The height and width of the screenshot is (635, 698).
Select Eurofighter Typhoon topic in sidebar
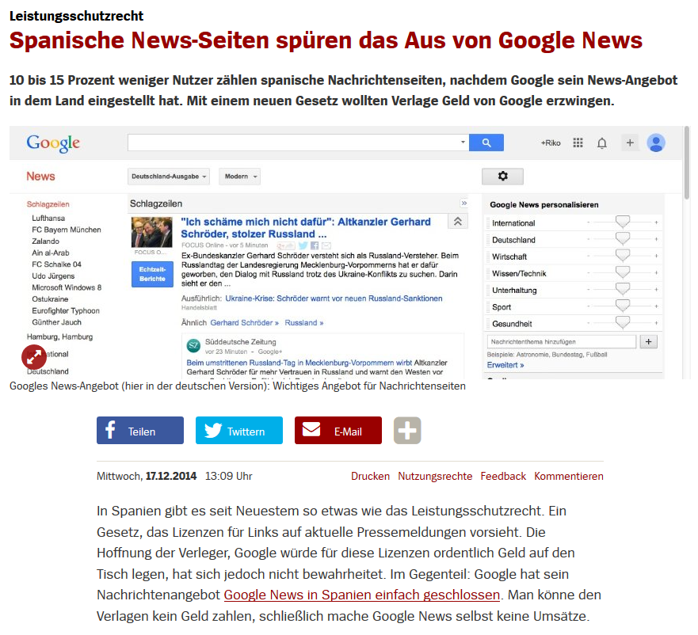[66, 310]
